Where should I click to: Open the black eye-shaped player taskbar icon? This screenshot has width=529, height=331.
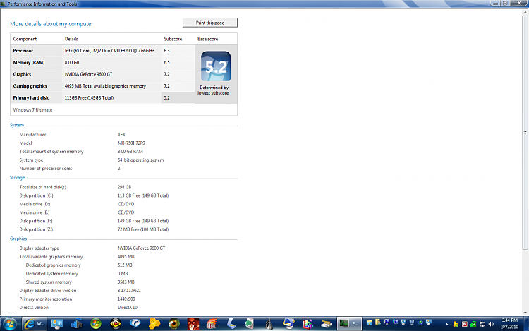[x=116, y=324]
